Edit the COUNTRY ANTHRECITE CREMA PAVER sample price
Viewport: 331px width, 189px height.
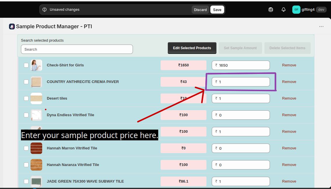[241, 82]
